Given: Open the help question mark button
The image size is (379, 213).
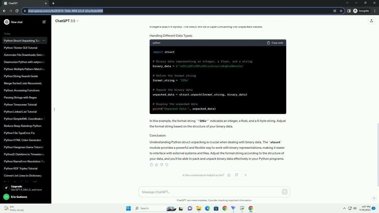Looking at the screenshot, I should click(x=374, y=199).
